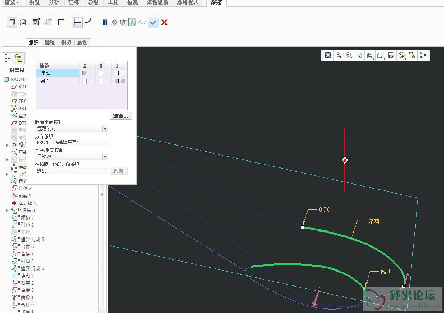The height and width of the screenshot is (313, 444).
Task: Toggle the X checkbox for 鏈 1 row
Action: 85,81
